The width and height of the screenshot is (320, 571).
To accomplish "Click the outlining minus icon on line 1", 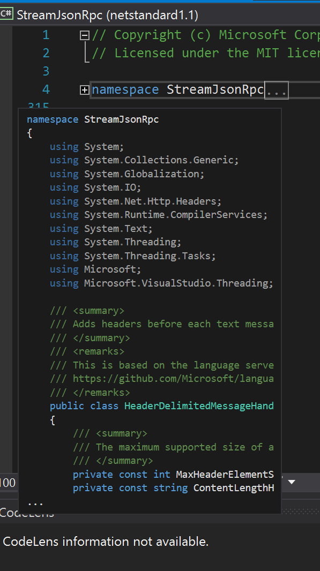I will (84, 35).
